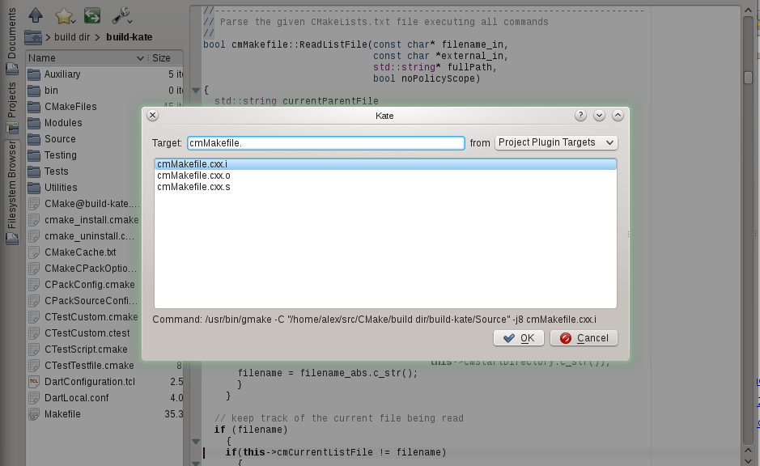The width and height of the screenshot is (760, 466).
Task: Select cmMakefile.cxx.o in the target list
Action: 193,176
